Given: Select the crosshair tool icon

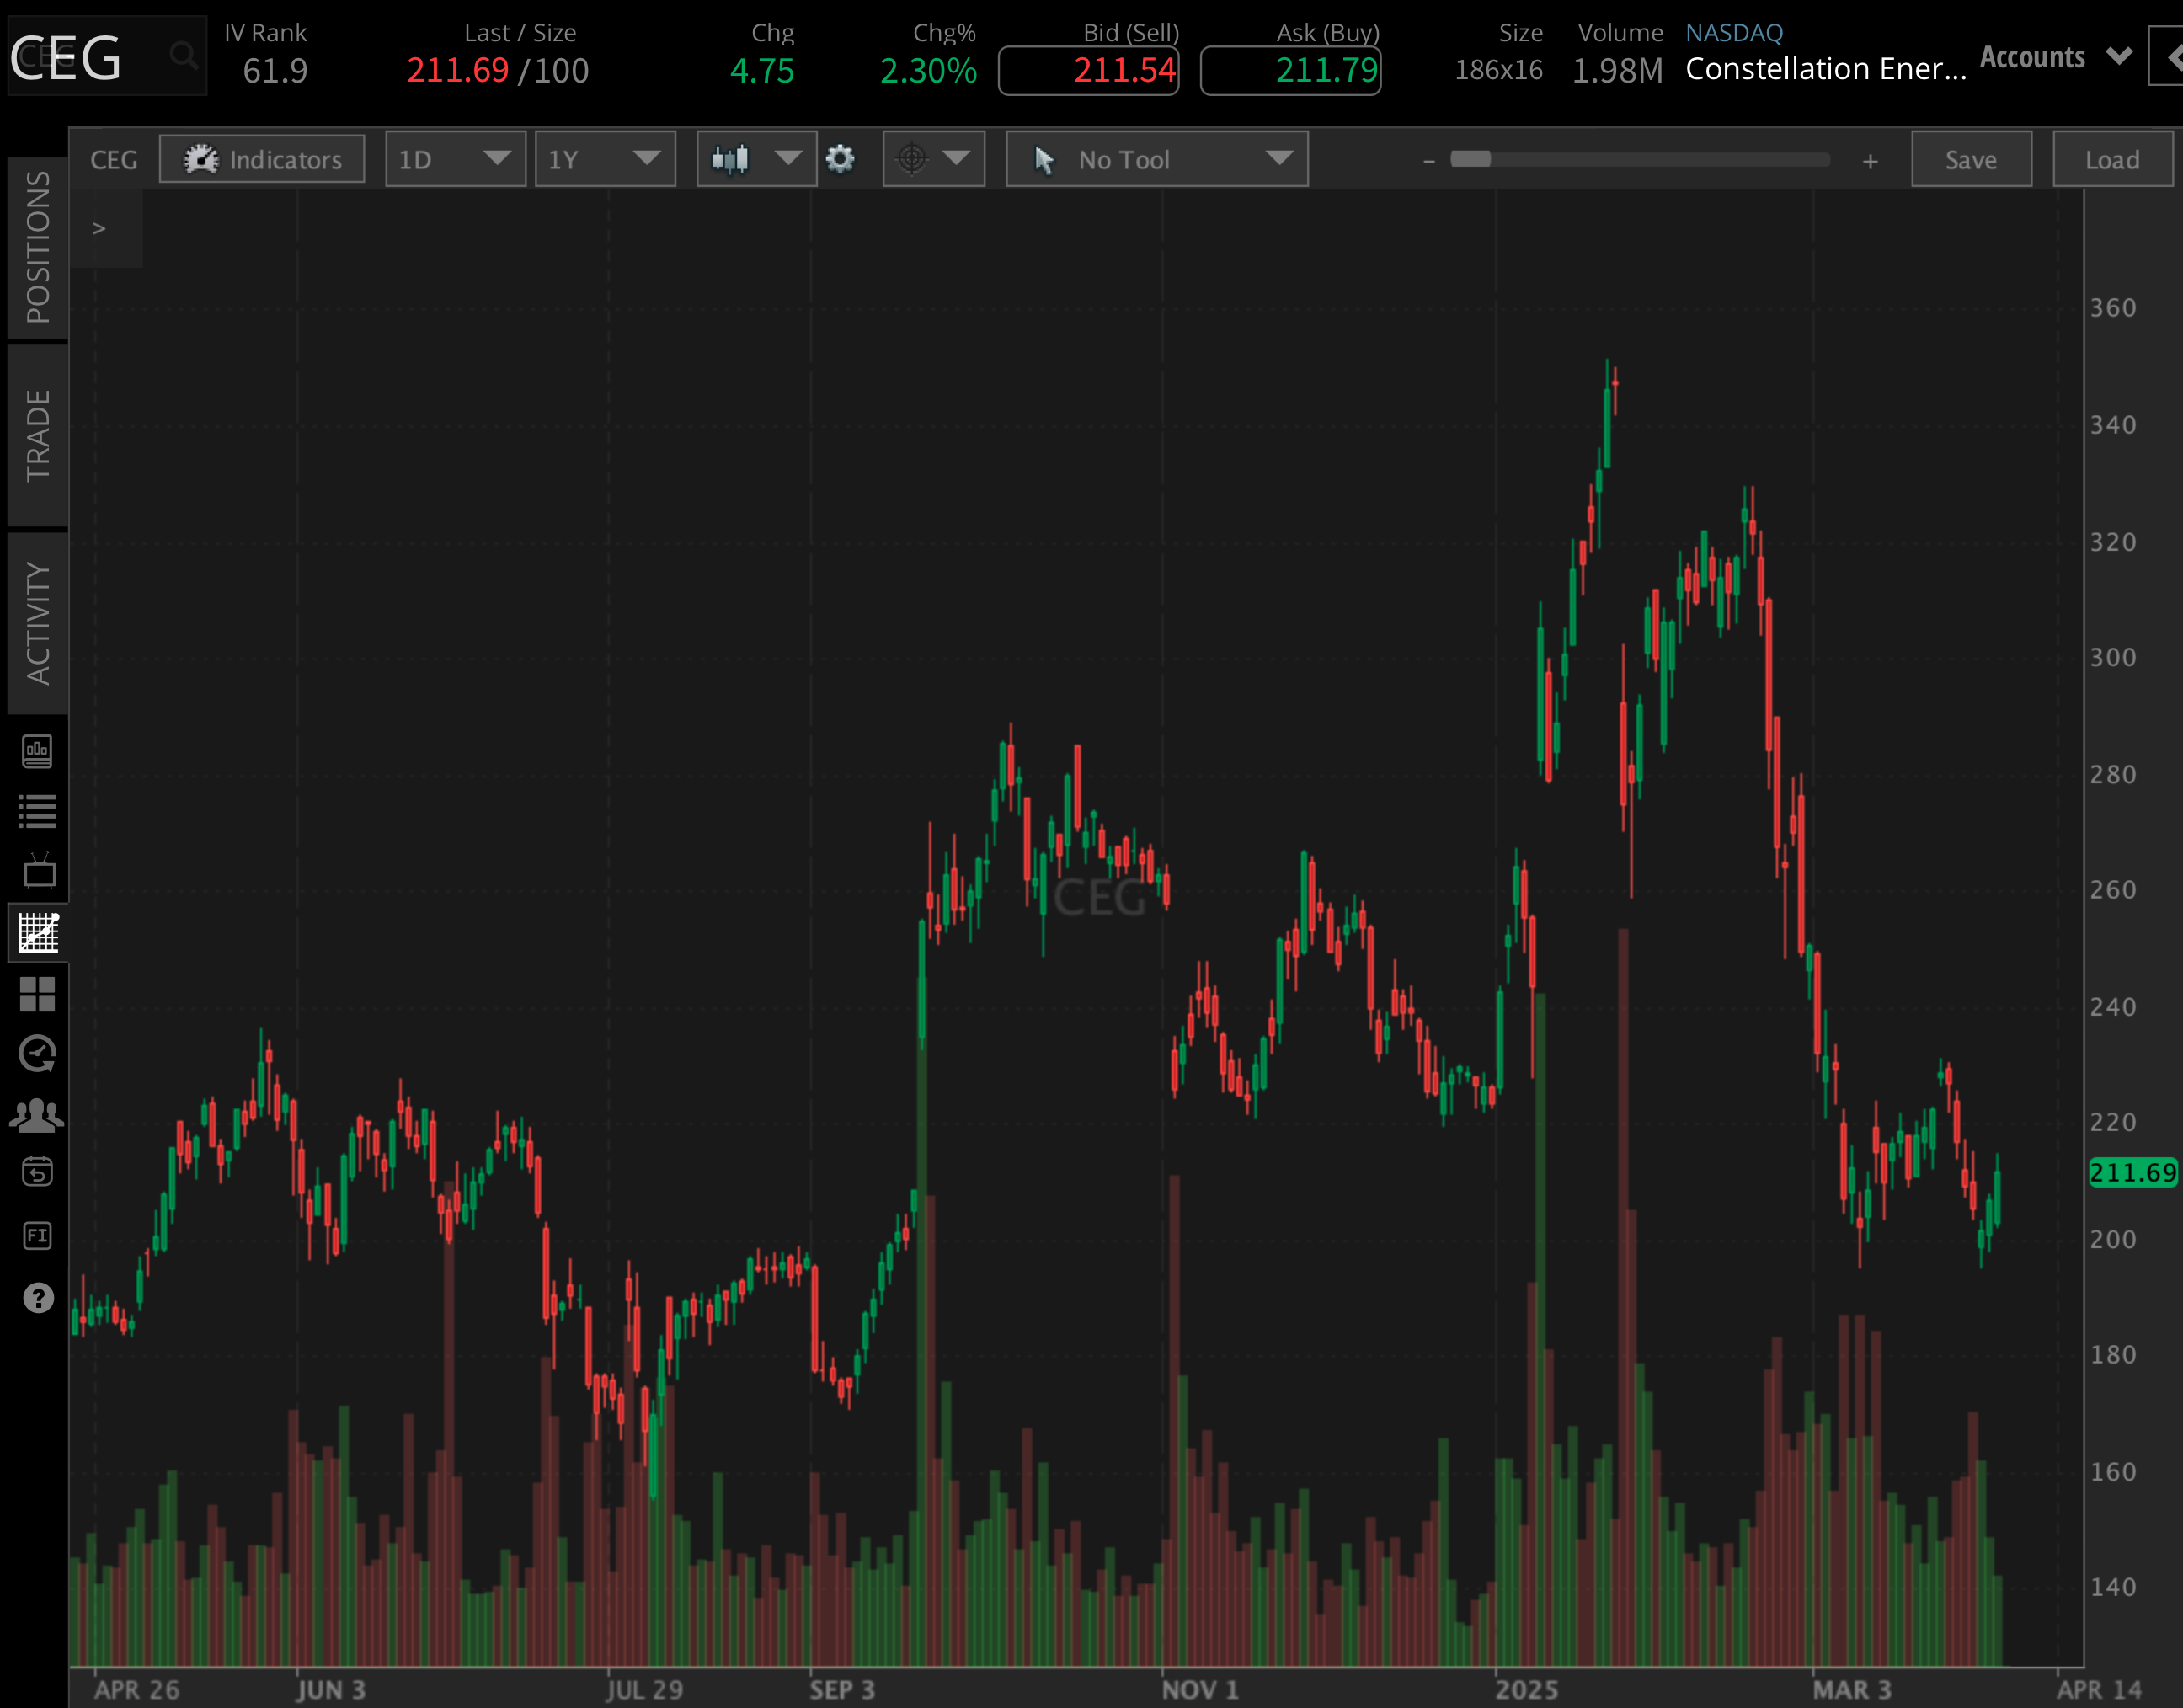Looking at the screenshot, I should tap(913, 158).
